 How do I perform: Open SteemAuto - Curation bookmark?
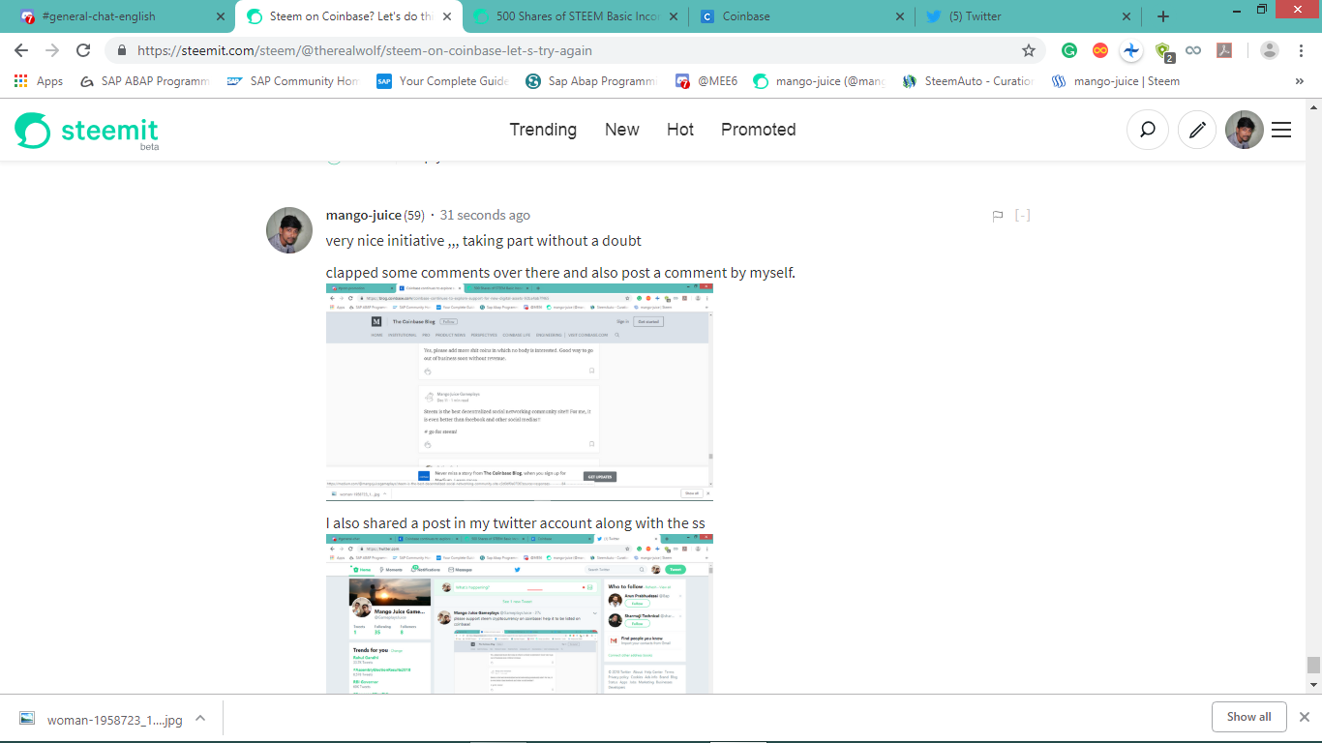pyautogui.click(x=968, y=81)
